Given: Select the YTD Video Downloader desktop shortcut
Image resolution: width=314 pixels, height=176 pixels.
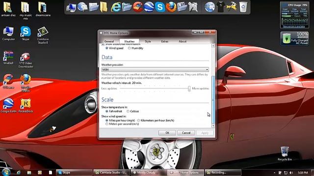Looking at the screenshot, I should 26,60.
